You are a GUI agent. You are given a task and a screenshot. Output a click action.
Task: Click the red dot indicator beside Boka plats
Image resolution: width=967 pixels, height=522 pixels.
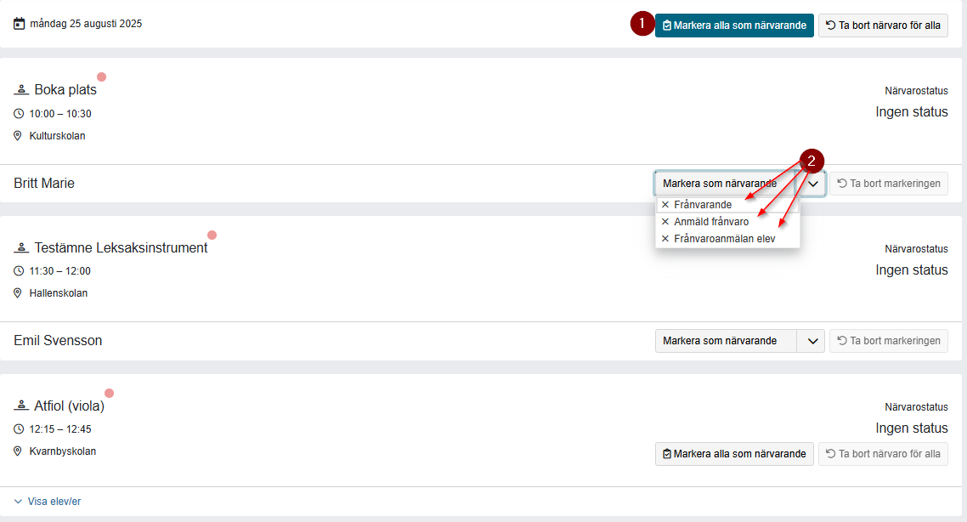102,77
